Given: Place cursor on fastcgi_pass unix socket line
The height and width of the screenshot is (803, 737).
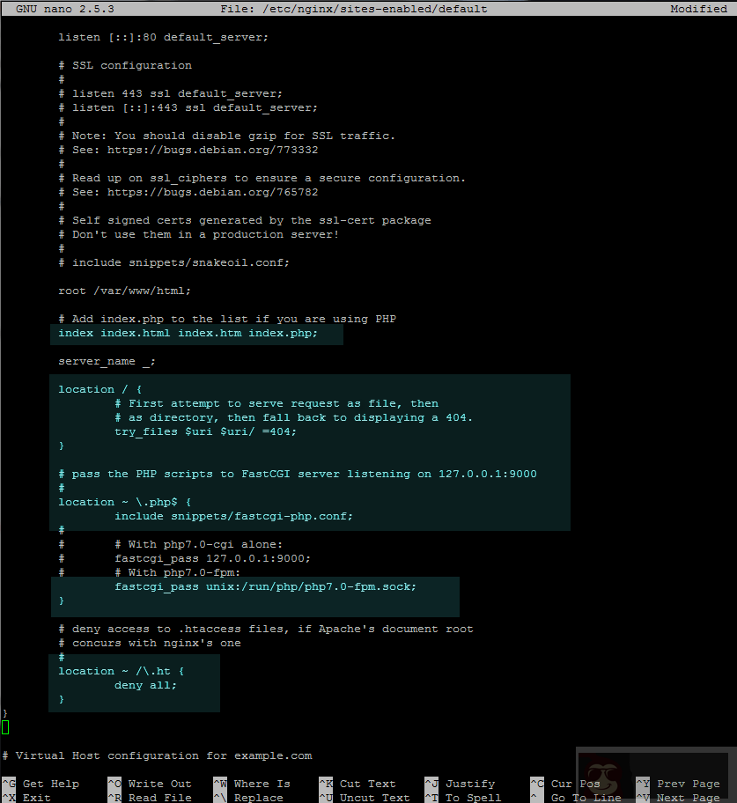Looking at the screenshot, I should coord(265,586).
